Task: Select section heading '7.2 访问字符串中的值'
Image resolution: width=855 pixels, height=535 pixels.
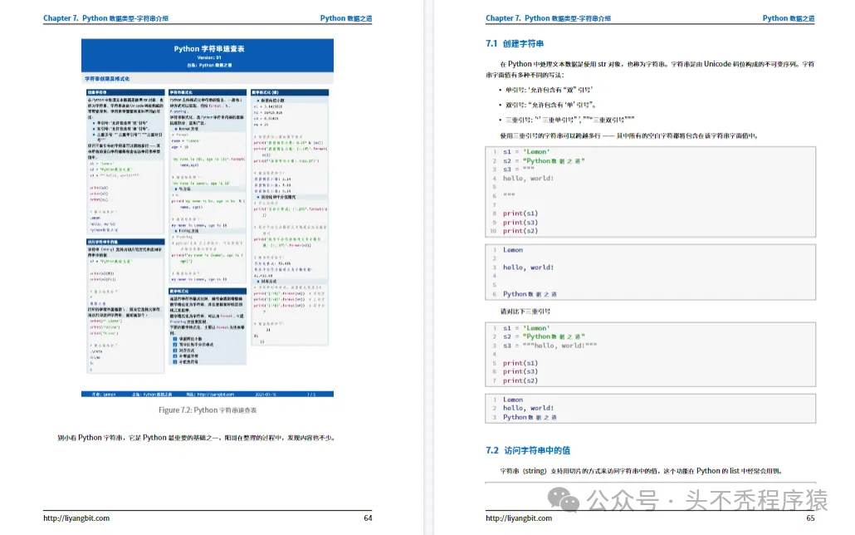Action: (x=528, y=450)
